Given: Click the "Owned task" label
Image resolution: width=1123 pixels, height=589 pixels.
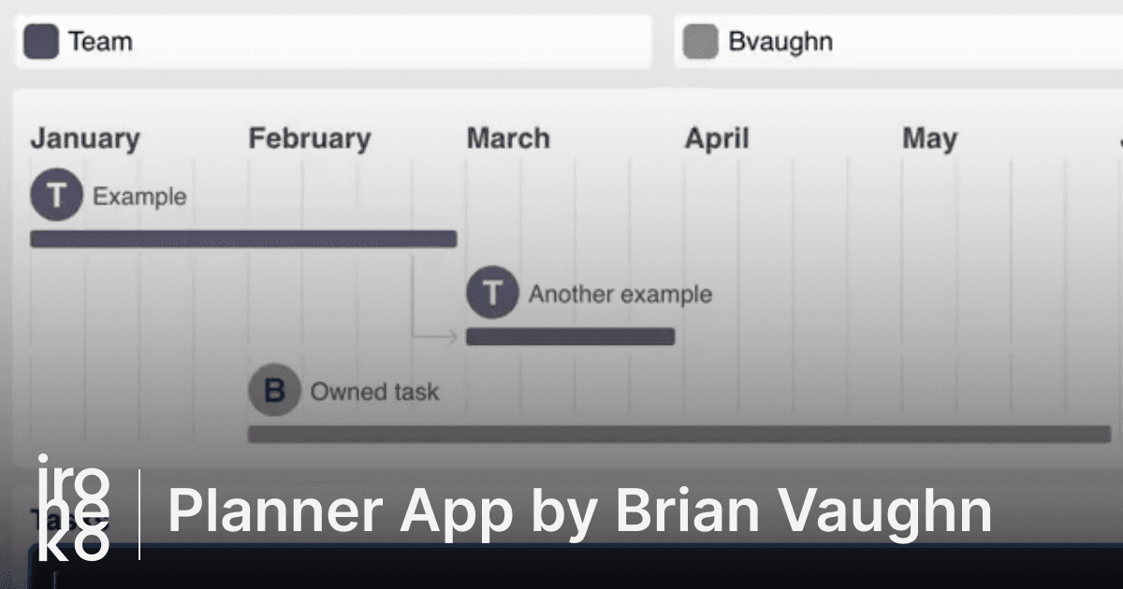Looking at the screenshot, I should (374, 392).
